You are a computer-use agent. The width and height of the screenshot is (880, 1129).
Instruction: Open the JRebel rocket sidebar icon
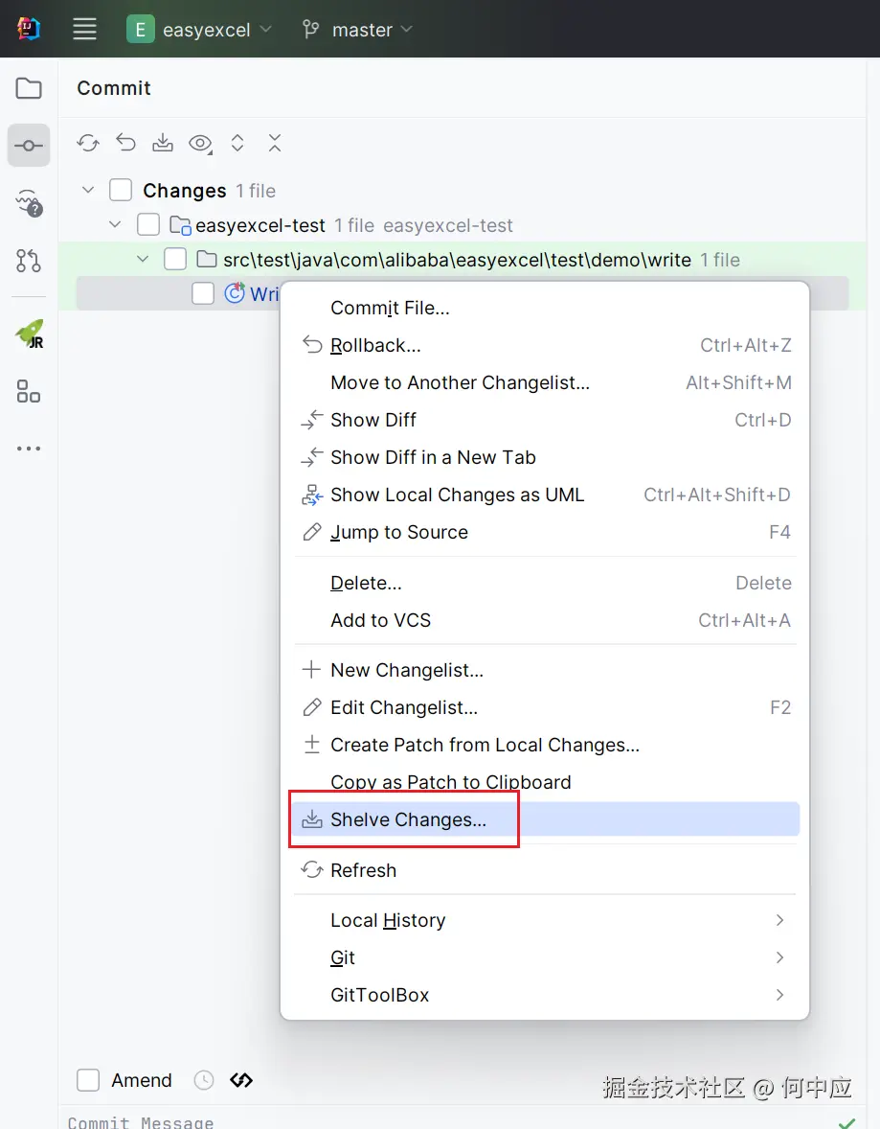[x=30, y=334]
